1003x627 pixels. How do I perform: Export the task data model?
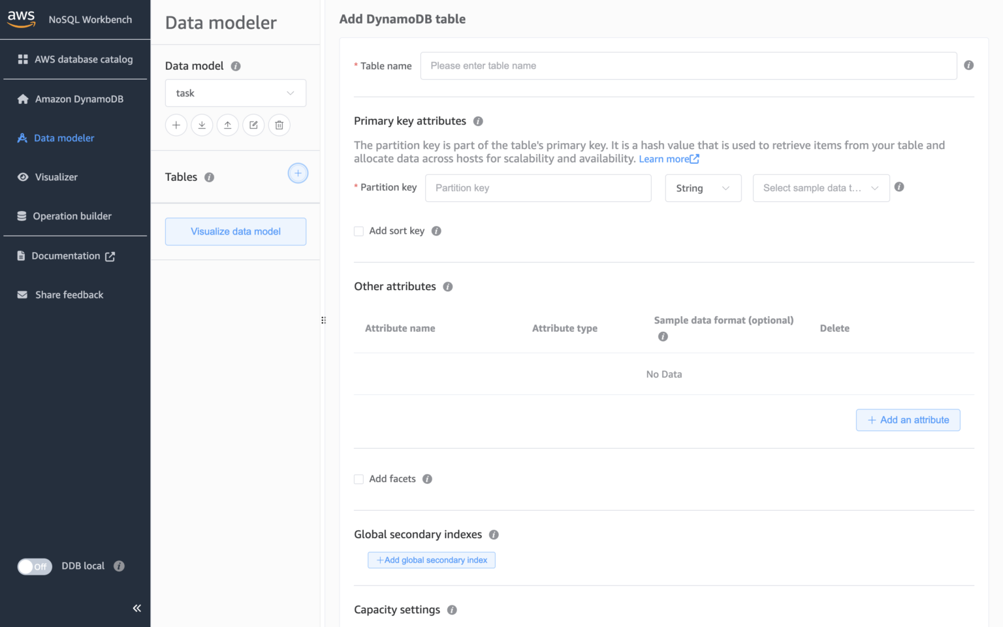tap(227, 125)
